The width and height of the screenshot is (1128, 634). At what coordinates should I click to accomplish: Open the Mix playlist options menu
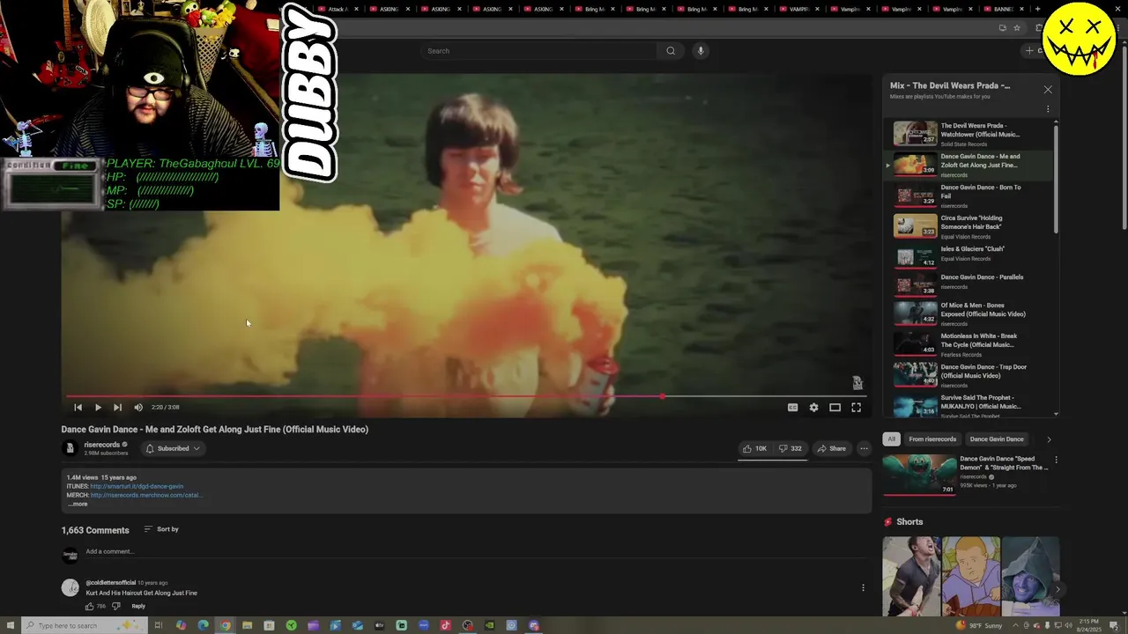pyautogui.click(x=1048, y=109)
